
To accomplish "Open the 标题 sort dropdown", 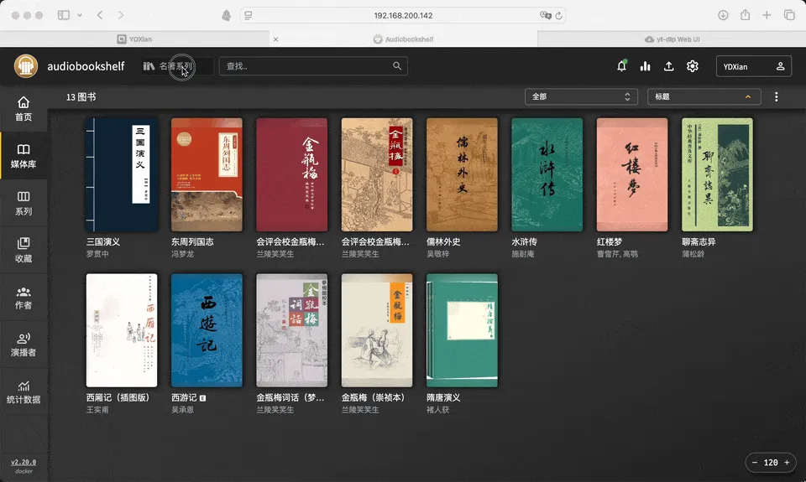I will [704, 96].
